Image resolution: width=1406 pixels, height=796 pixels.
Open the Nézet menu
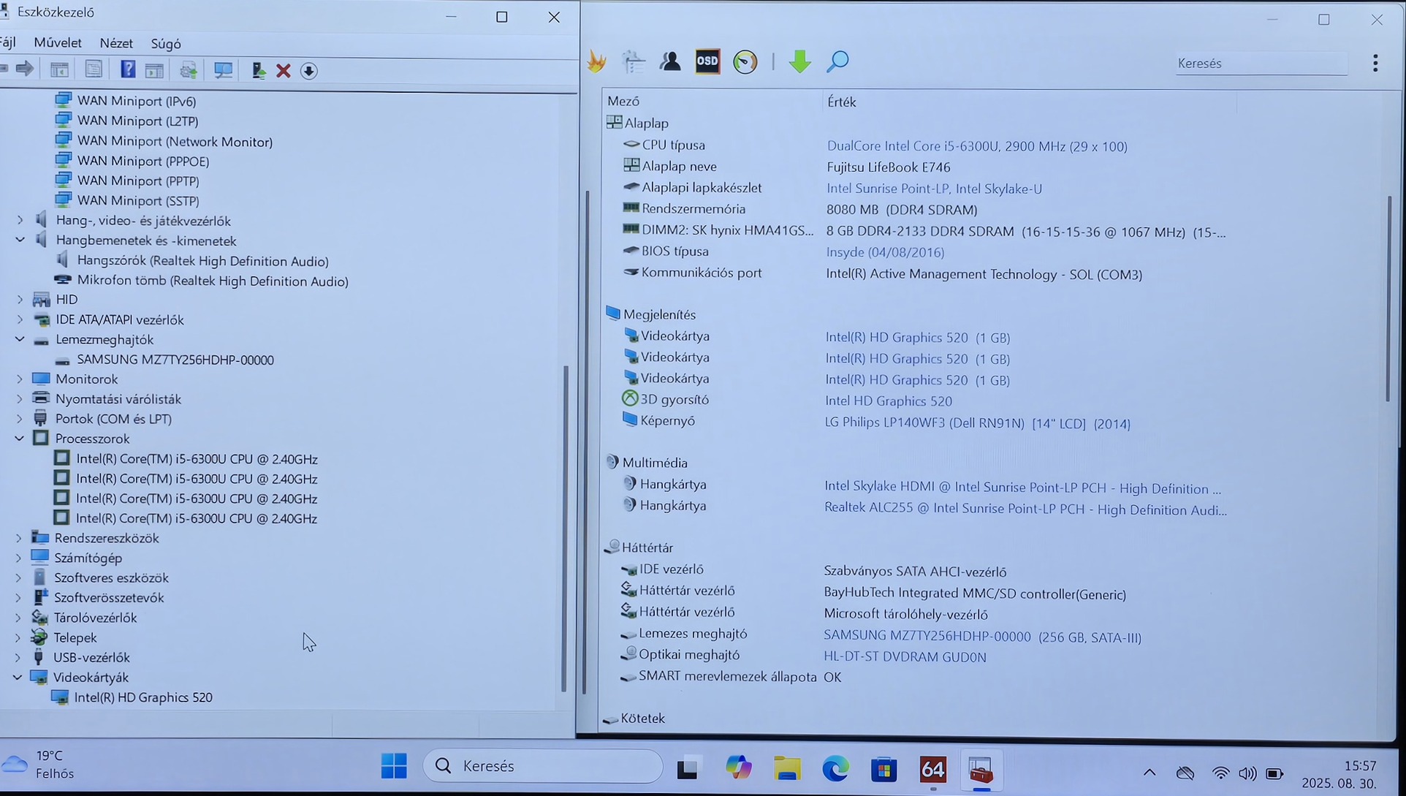[115, 43]
